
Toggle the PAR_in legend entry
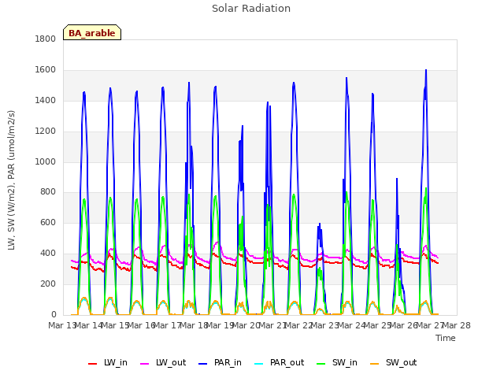220,363
